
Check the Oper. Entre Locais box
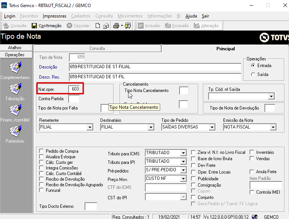pyautogui.click(x=193, y=172)
